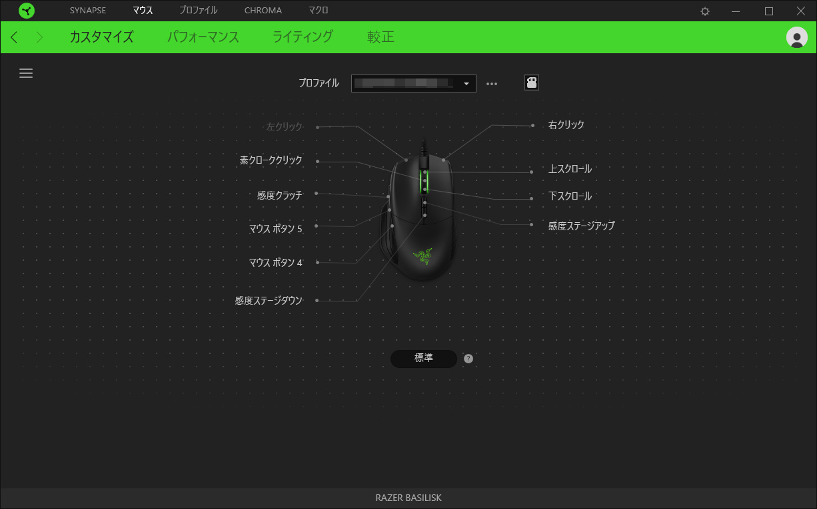This screenshot has width=817, height=509.
Task: Switch to the パフォーマンス subtab
Action: (203, 37)
